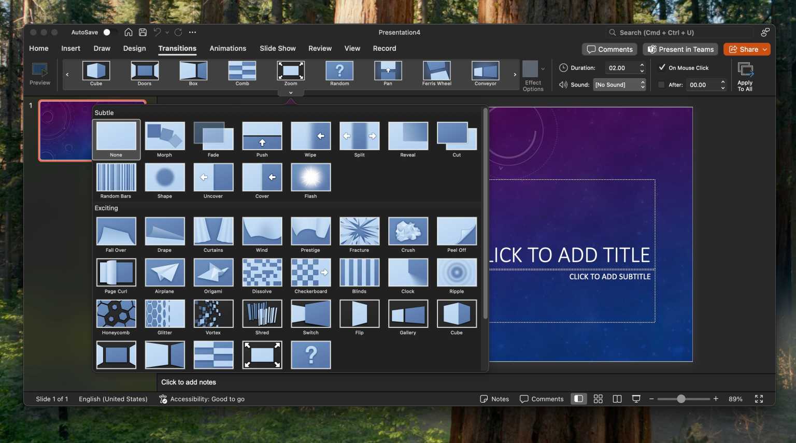Toggle the AutoSave switch
This screenshot has width=796, height=443.
point(107,32)
